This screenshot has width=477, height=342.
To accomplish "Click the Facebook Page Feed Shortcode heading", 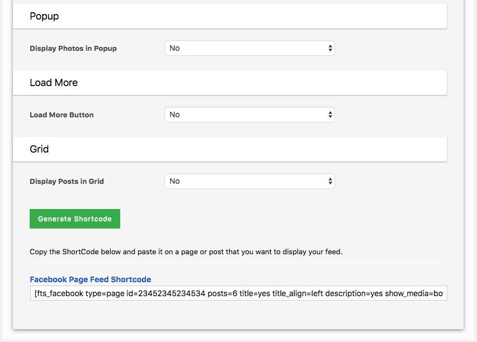I will (91, 279).
